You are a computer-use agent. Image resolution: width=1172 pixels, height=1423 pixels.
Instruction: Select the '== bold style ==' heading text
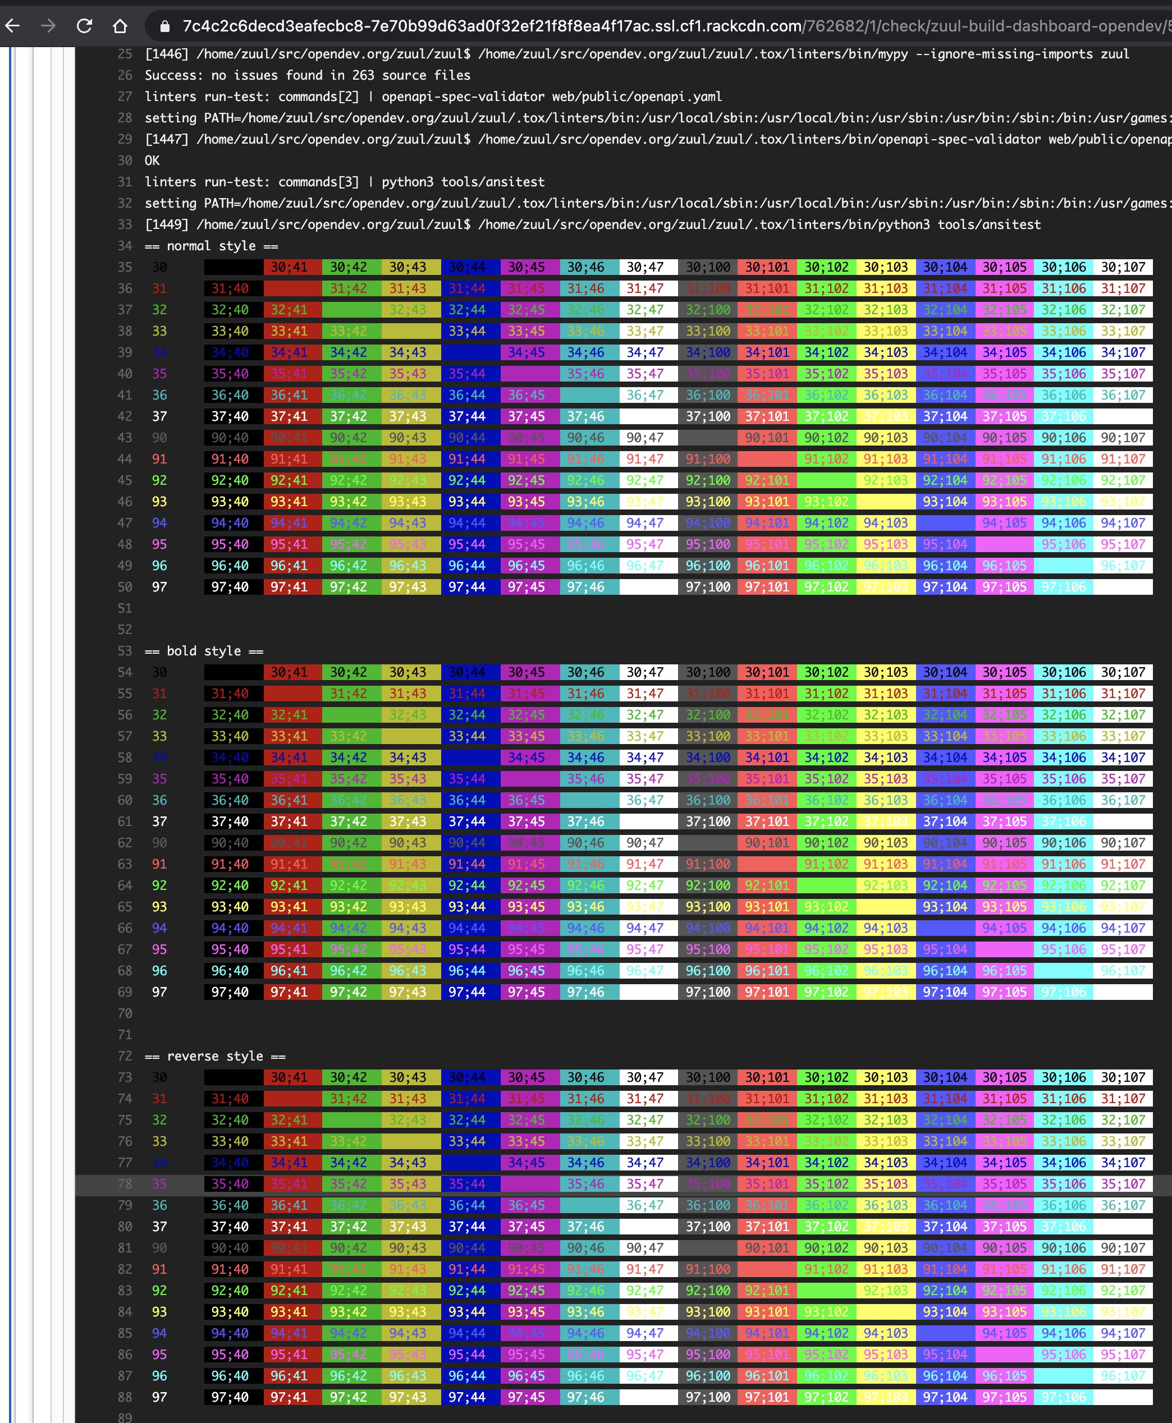click(x=203, y=651)
